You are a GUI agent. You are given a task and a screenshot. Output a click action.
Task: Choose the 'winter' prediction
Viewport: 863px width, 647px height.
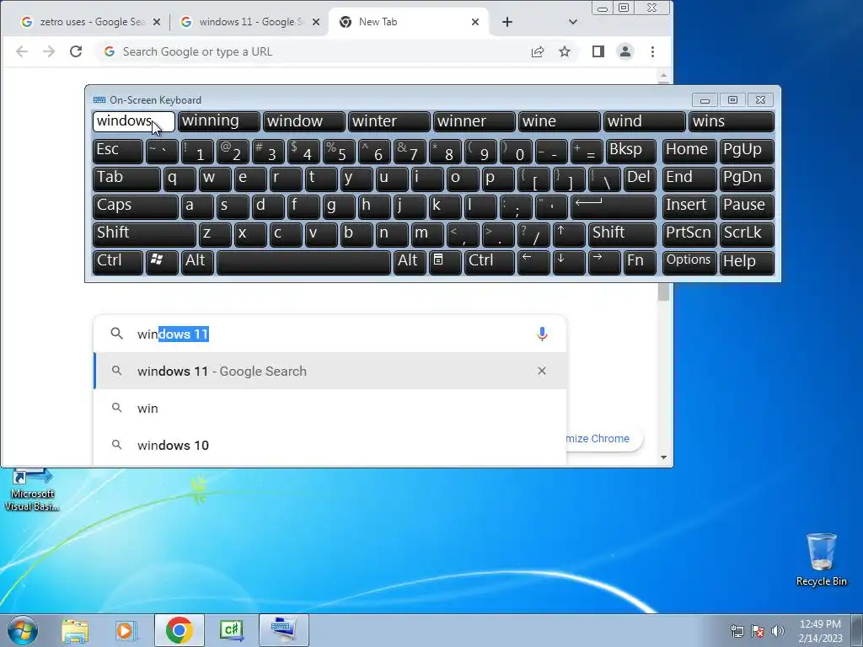(389, 121)
